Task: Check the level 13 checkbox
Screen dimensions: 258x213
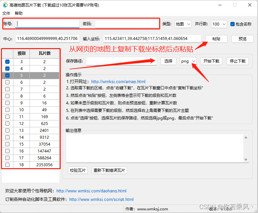Action: (8, 130)
